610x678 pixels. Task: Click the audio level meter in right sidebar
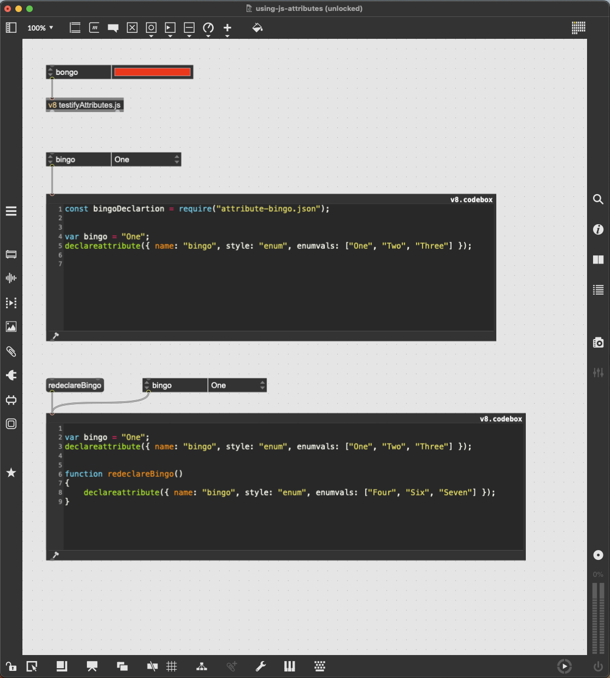click(599, 618)
